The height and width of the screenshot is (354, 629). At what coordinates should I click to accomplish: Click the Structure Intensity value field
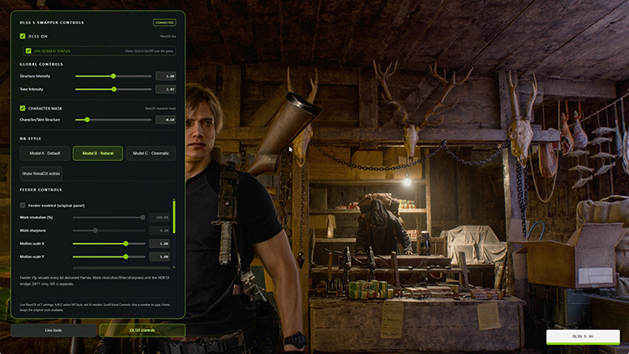(166, 76)
